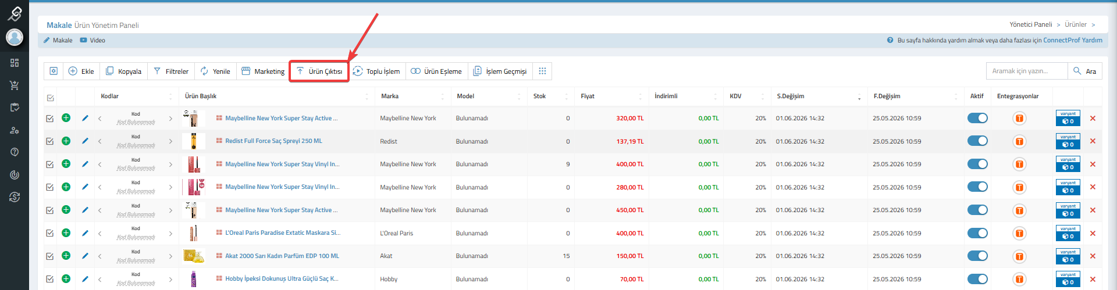Image resolution: width=1117 pixels, height=290 pixels.
Task: Click the first settings icon in toolbar
Action: [x=54, y=71]
